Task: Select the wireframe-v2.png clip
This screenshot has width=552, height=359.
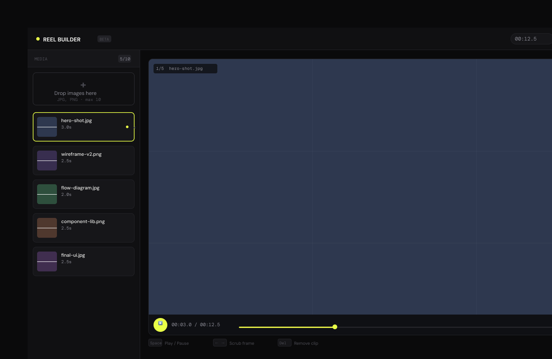Action: pyautogui.click(x=84, y=160)
